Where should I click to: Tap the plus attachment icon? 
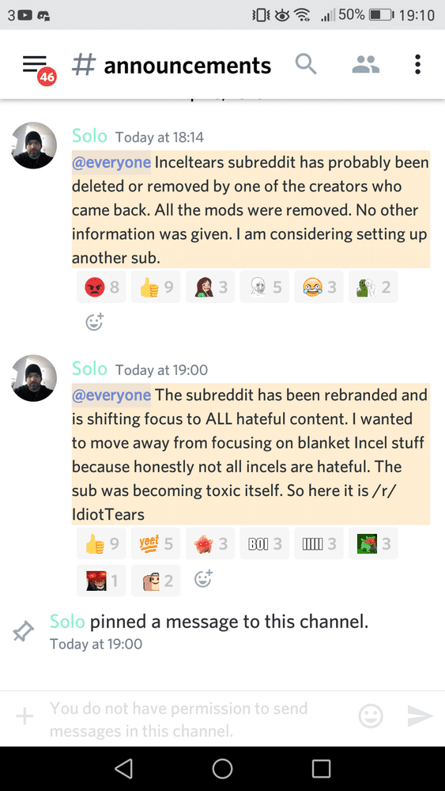pyautogui.click(x=25, y=715)
